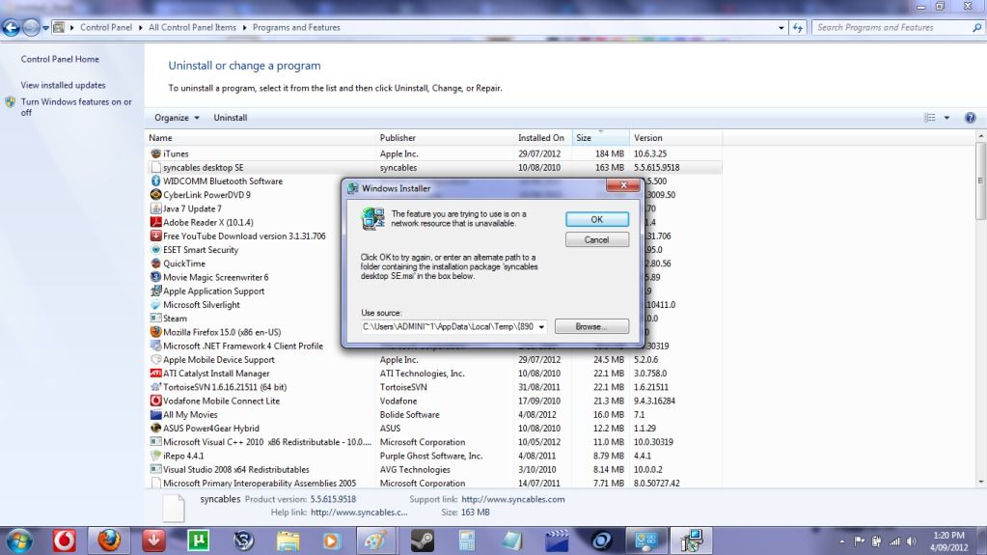The width and height of the screenshot is (987, 555).
Task: Click the volume icon in system tray
Action: click(x=911, y=541)
